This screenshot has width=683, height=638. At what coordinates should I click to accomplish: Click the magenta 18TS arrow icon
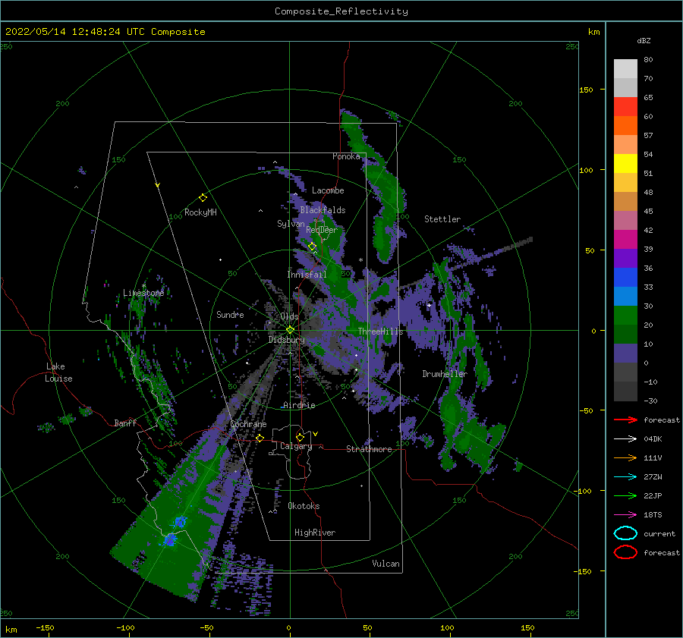[x=625, y=515]
